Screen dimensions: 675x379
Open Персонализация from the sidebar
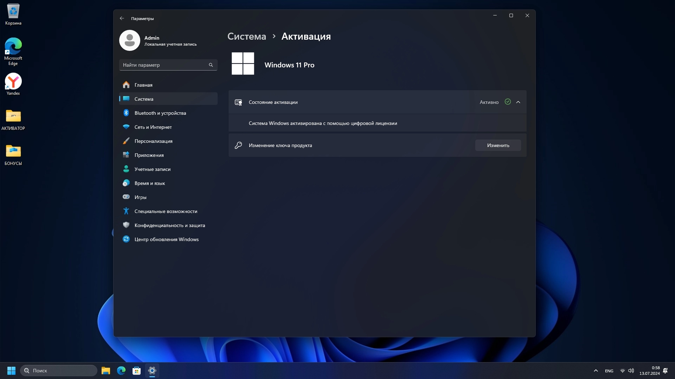pyautogui.click(x=153, y=141)
